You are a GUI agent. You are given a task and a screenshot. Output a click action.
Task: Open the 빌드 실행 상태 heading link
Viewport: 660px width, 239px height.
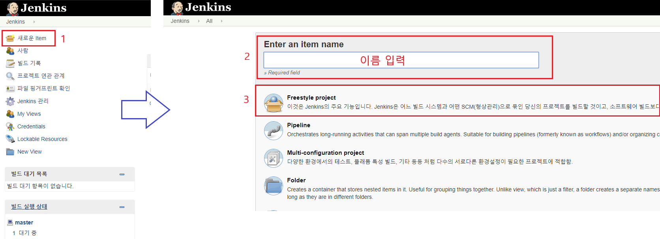pyautogui.click(x=29, y=207)
